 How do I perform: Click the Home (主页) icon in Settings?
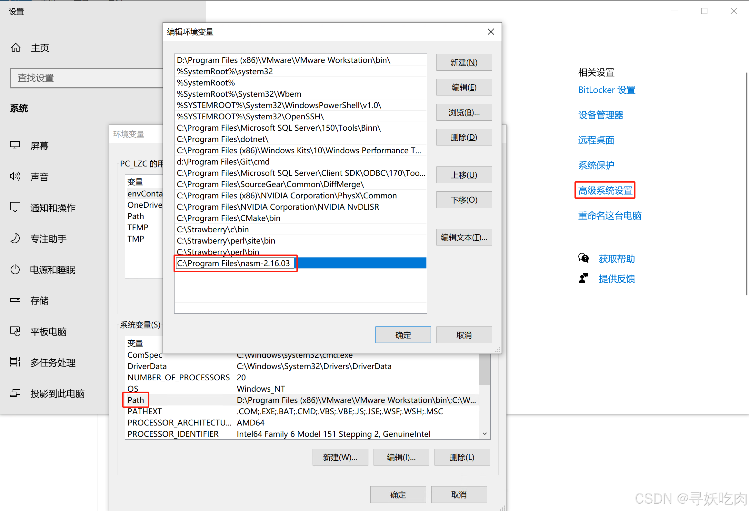[x=16, y=48]
